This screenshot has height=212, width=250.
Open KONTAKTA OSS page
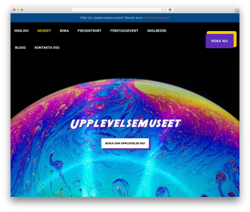[47, 48]
